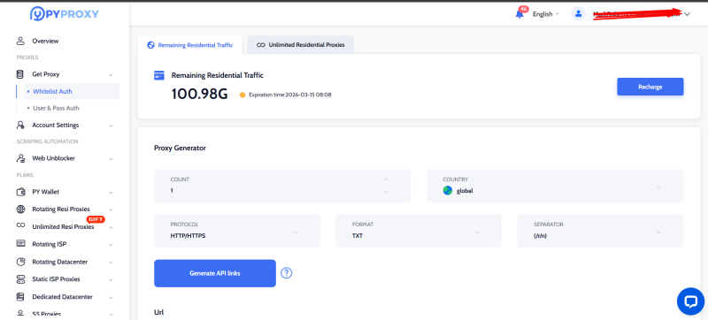Collapse the Get Proxy menu chevron
Image resolution: width=708 pixels, height=320 pixels.
click(111, 75)
